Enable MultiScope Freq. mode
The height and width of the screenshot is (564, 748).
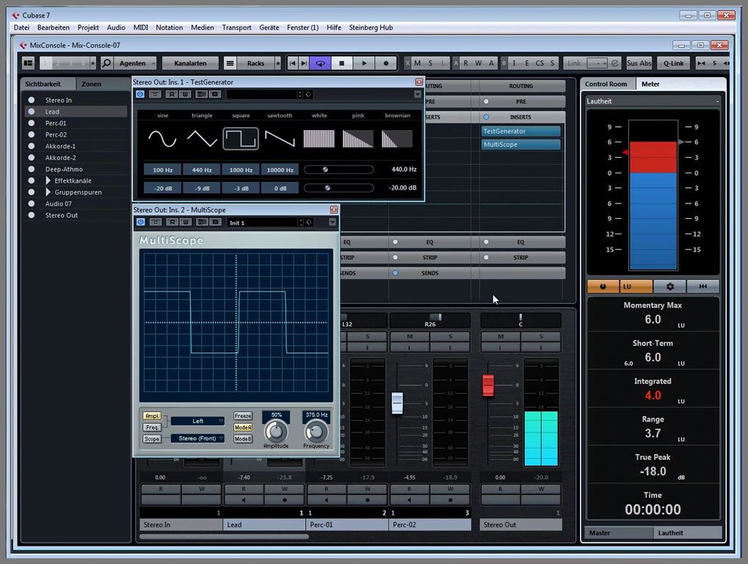pos(152,427)
